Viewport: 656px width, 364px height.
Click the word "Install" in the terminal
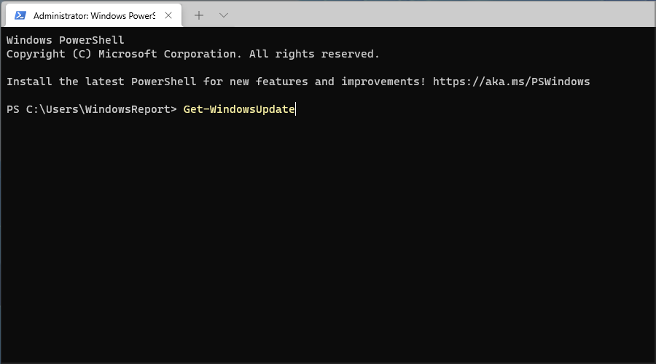tap(29, 82)
